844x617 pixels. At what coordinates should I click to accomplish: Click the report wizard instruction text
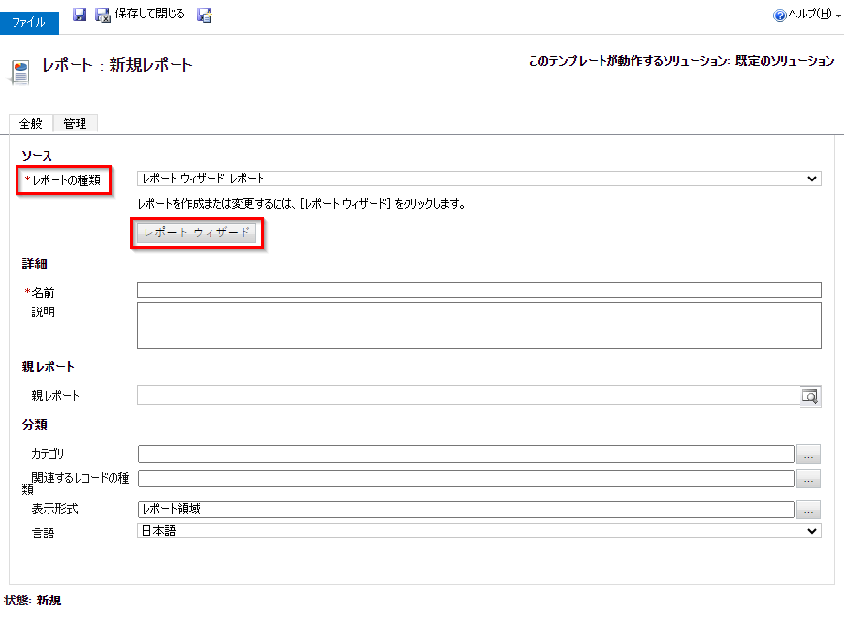click(302, 204)
